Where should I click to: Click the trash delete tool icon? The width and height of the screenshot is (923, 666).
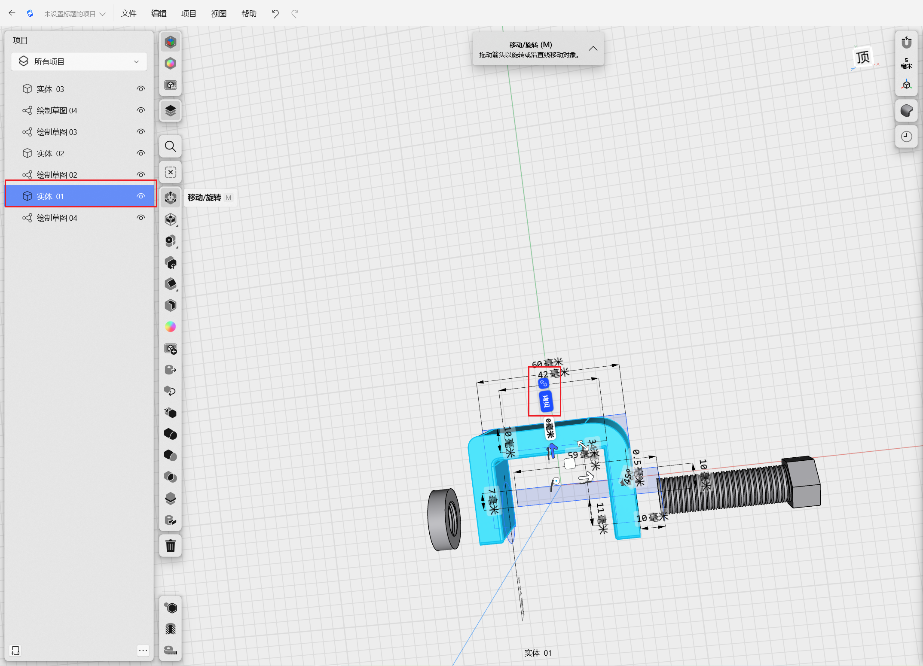pyautogui.click(x=171, y=546)
